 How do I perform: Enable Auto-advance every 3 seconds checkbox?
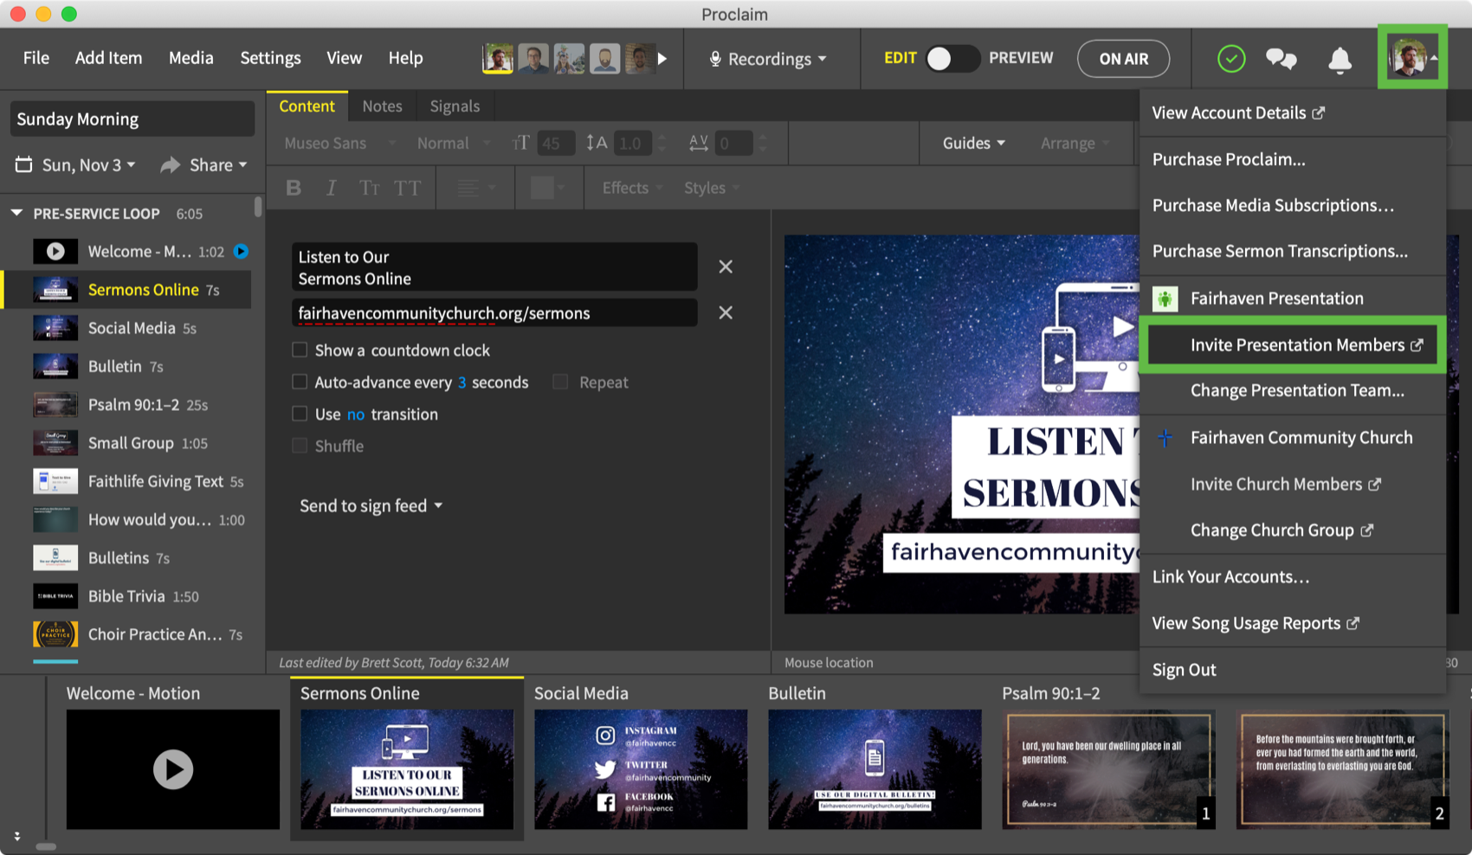(300, 382)
